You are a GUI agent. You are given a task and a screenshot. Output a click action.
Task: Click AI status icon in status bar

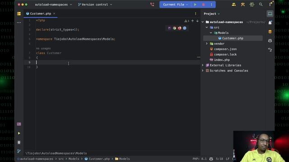coord(211,159)
